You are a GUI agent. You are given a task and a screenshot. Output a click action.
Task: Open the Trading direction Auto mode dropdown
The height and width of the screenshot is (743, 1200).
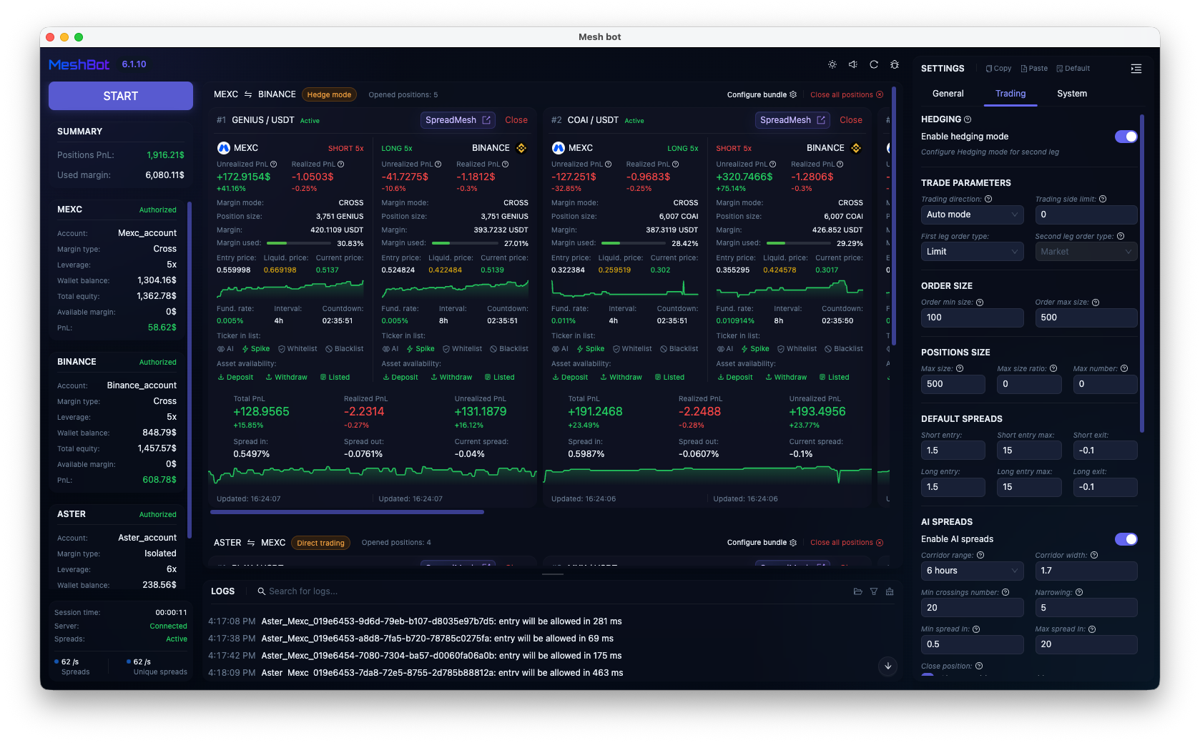pos(972,215)
